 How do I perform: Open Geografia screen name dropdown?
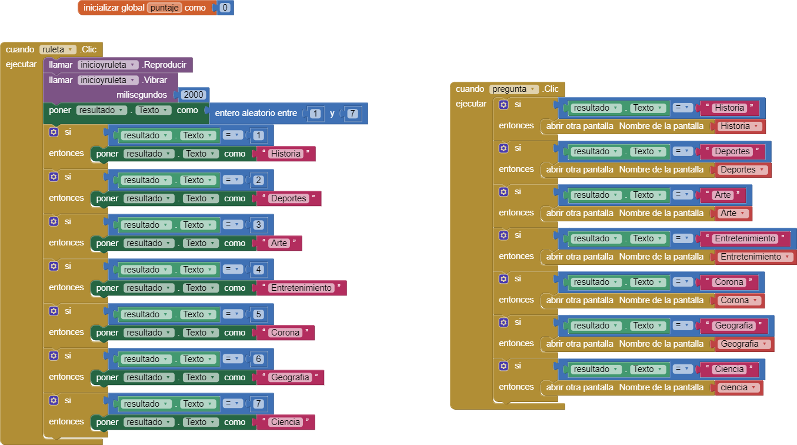point(744,344)
